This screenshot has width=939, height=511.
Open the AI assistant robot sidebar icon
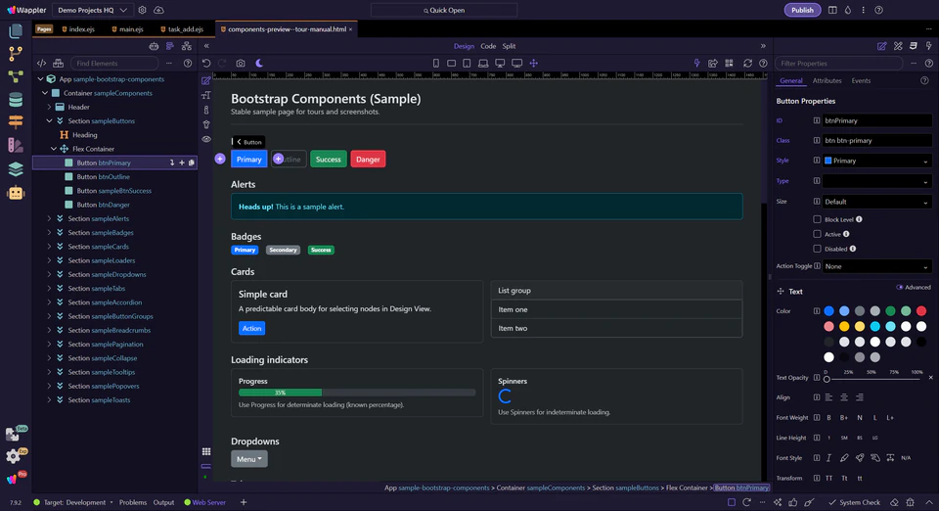16,193
